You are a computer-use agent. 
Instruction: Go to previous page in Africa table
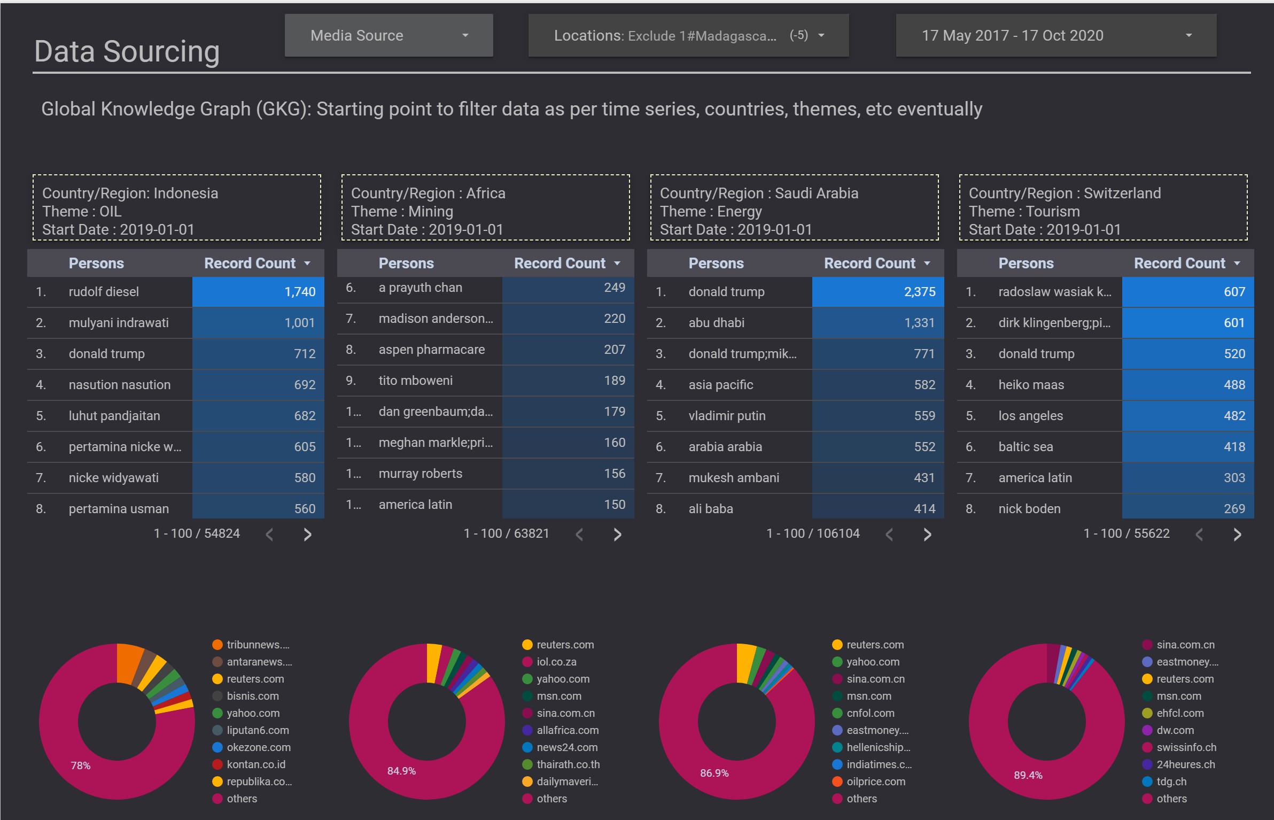pyautogui.click(x=579, y=535)
